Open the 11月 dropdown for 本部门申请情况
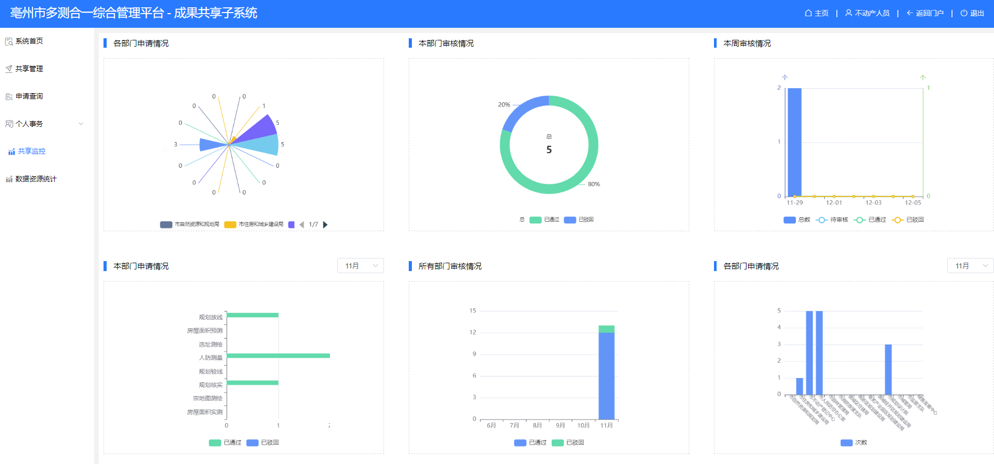Screen dimensions: 994x464 tap(360, 266)
